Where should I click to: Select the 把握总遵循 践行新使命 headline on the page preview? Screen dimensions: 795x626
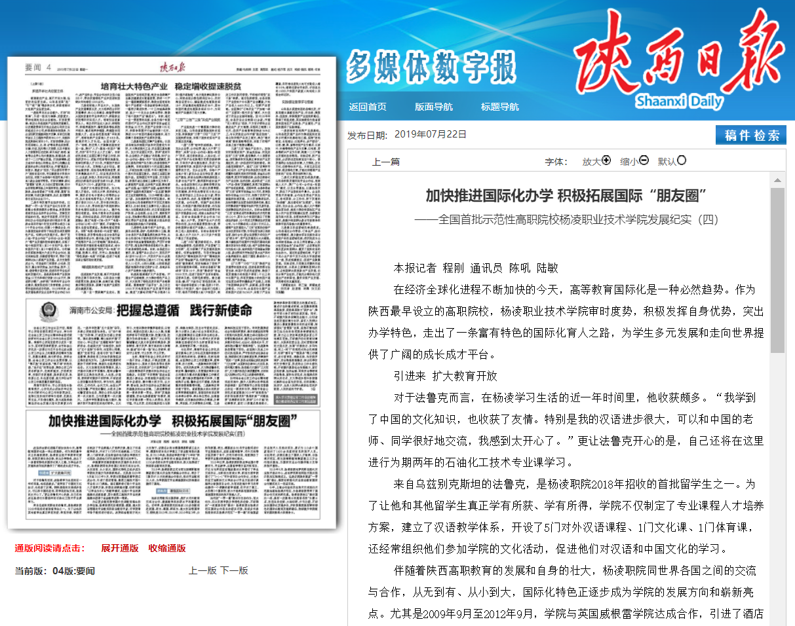[184, 310]
